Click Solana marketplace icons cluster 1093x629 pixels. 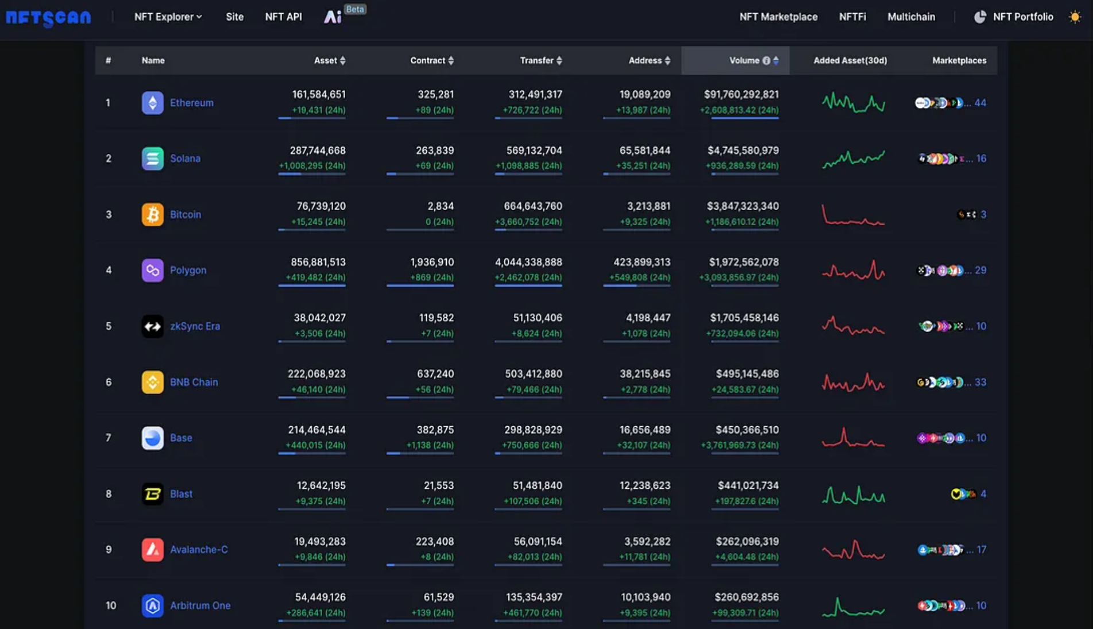pyautogui.click(x=942, y=159)
